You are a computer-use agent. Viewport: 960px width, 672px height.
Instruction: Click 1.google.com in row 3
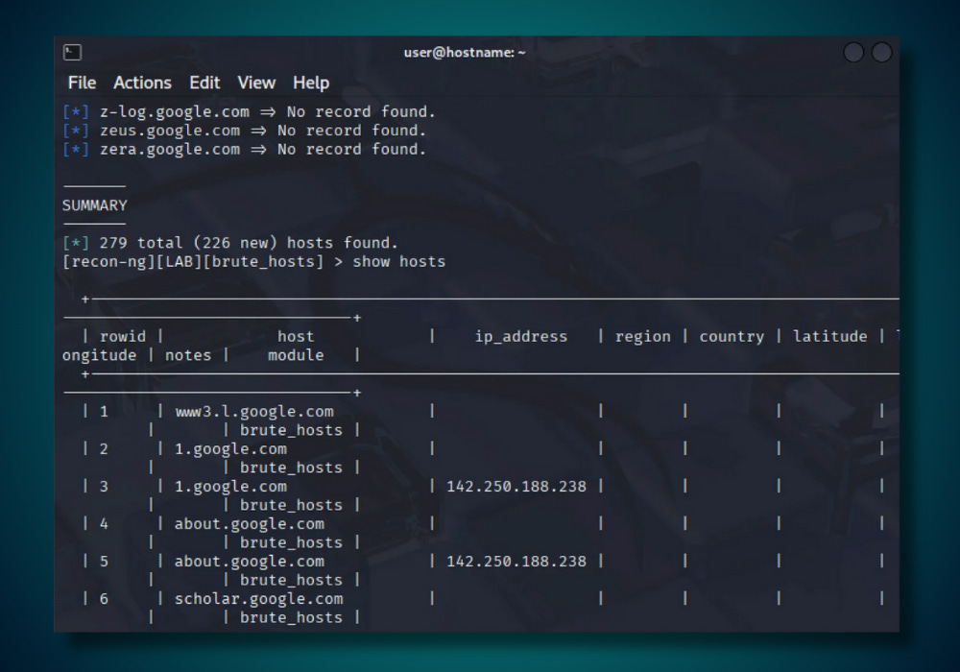tap(230, 487)
